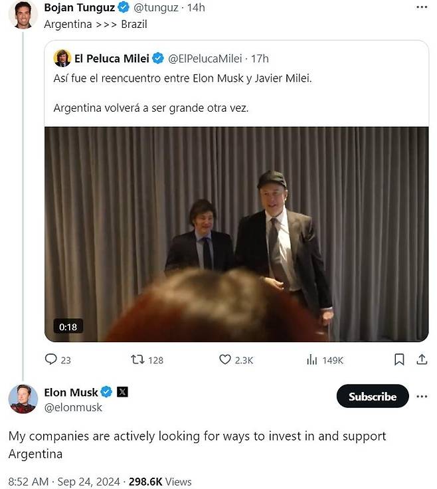
Task: Share the post via upload icon
Action: (x=421, y=359)
